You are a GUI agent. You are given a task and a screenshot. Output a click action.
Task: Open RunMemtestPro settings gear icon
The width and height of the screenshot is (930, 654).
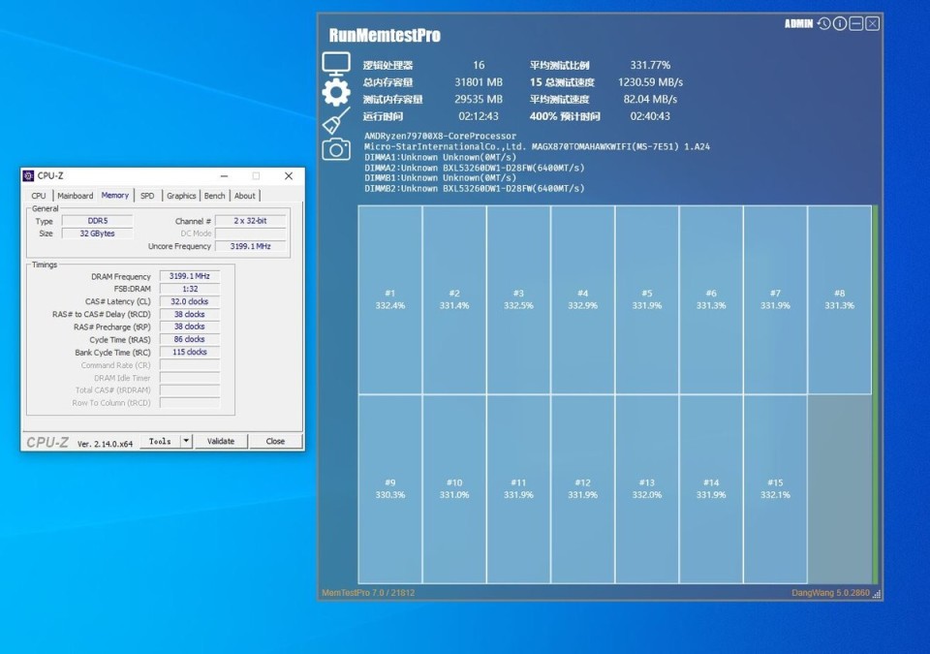pyautogui.click(x=335, y=92)
